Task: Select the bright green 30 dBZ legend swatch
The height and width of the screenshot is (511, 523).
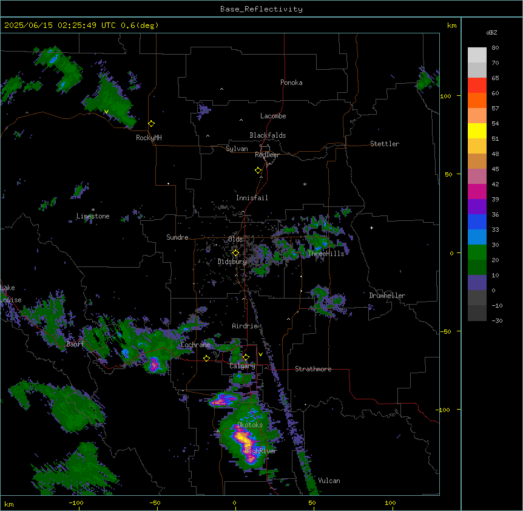Action: tap(477, 252)
